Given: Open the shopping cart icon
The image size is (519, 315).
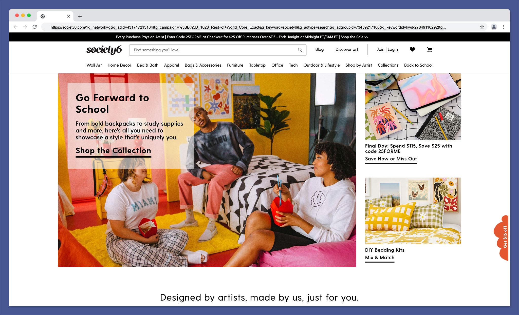Looking at the screenshot, I should pos(429,50).
